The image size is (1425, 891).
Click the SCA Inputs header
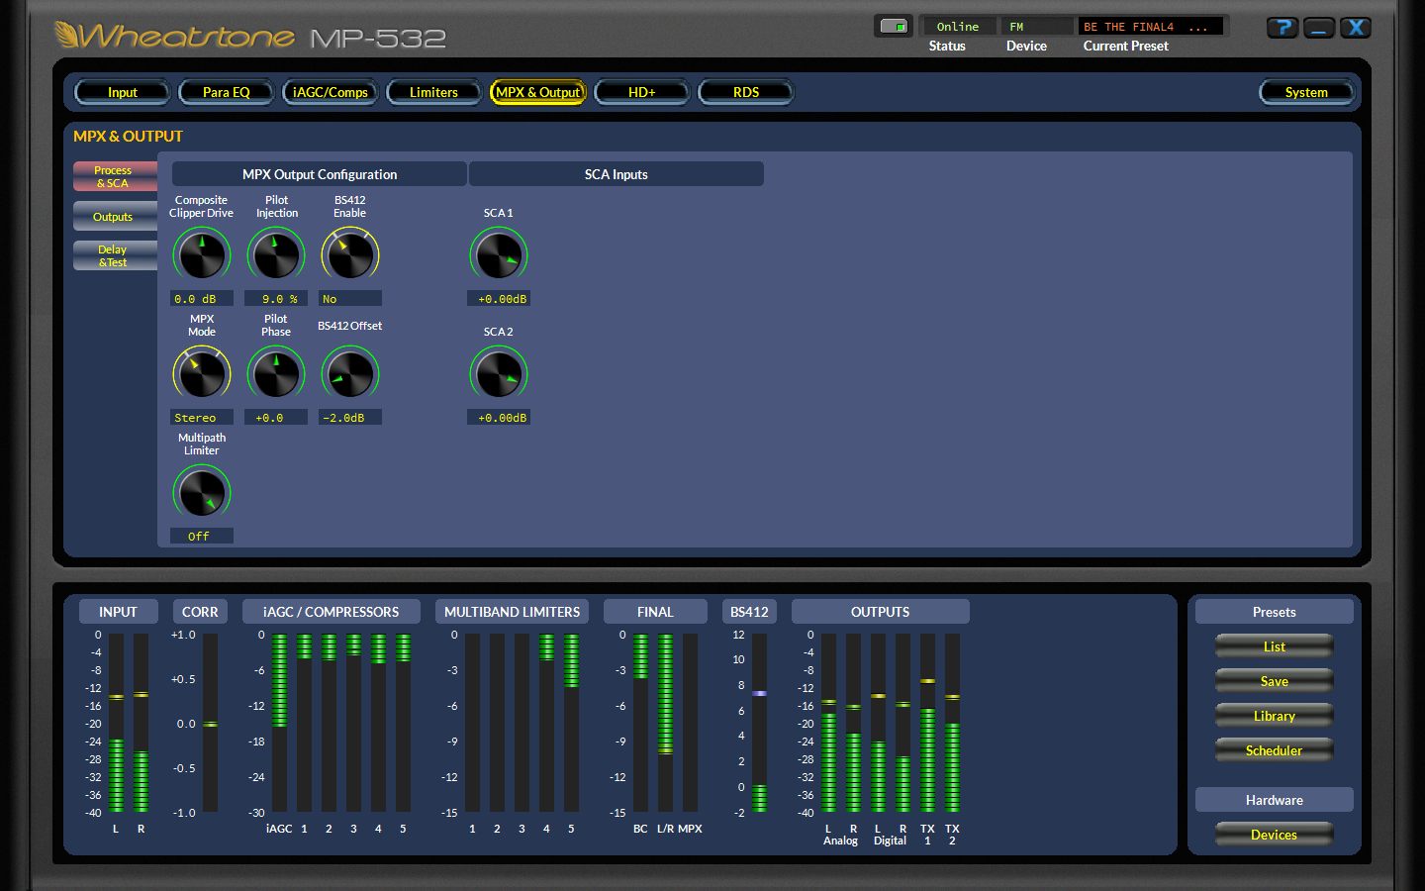617,174
